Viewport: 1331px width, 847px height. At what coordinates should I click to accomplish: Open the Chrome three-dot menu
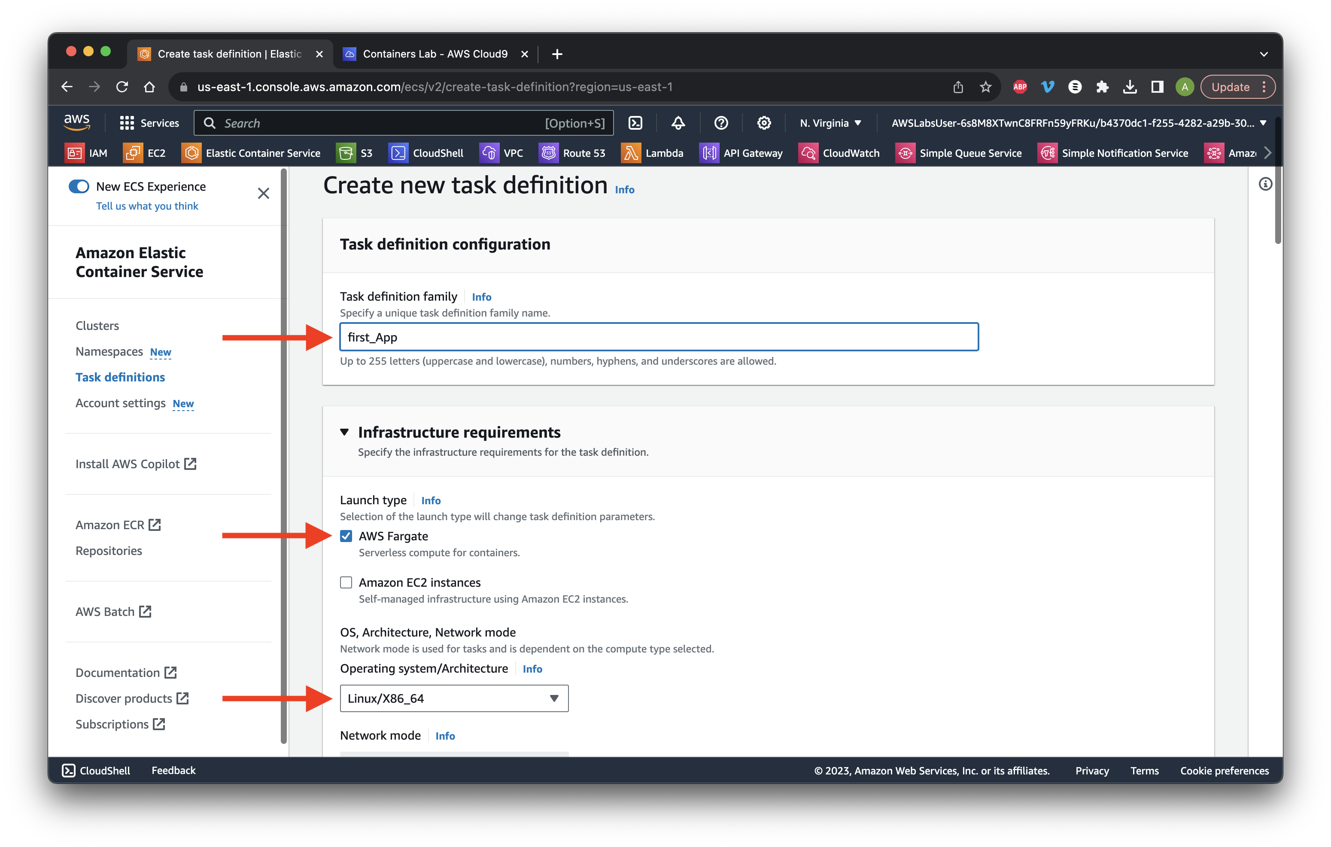click(x=1264, y=87)
